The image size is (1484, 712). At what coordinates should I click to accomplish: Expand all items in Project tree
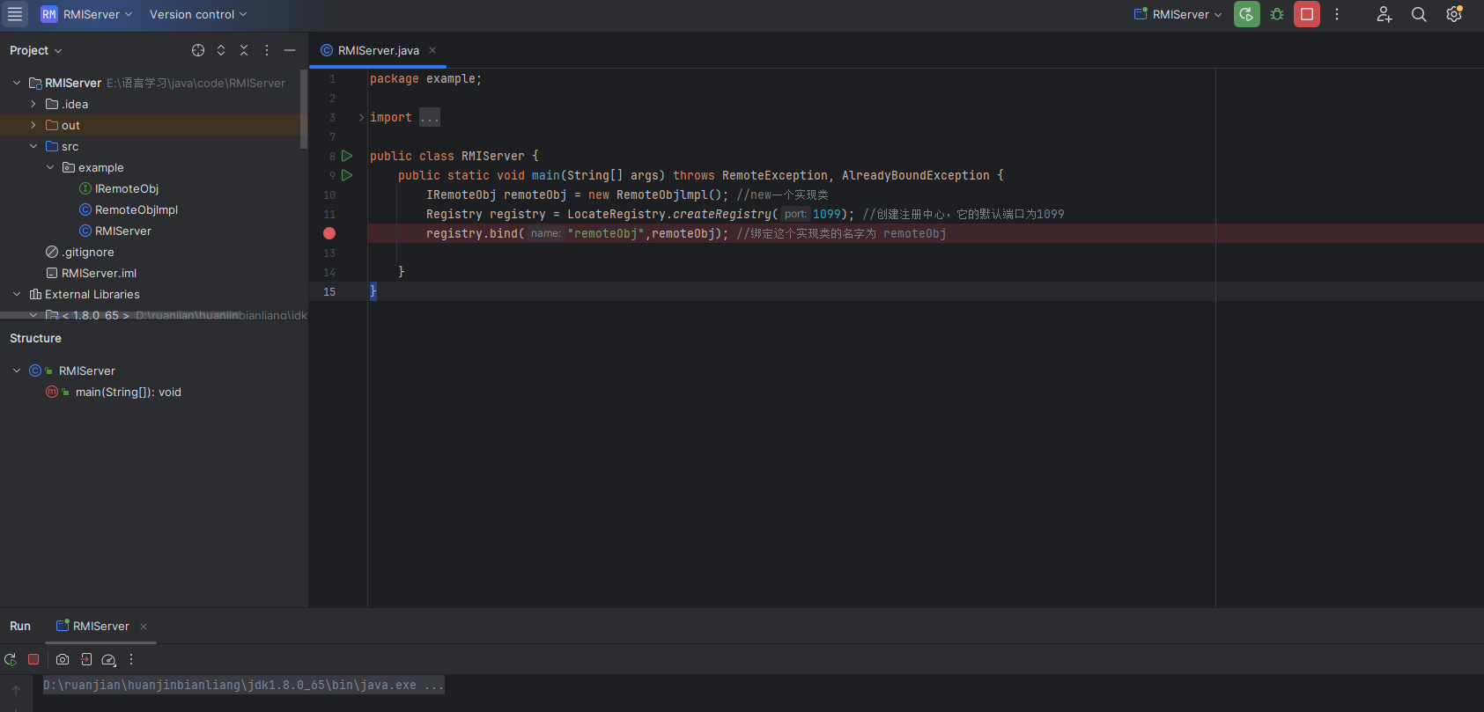221,50
